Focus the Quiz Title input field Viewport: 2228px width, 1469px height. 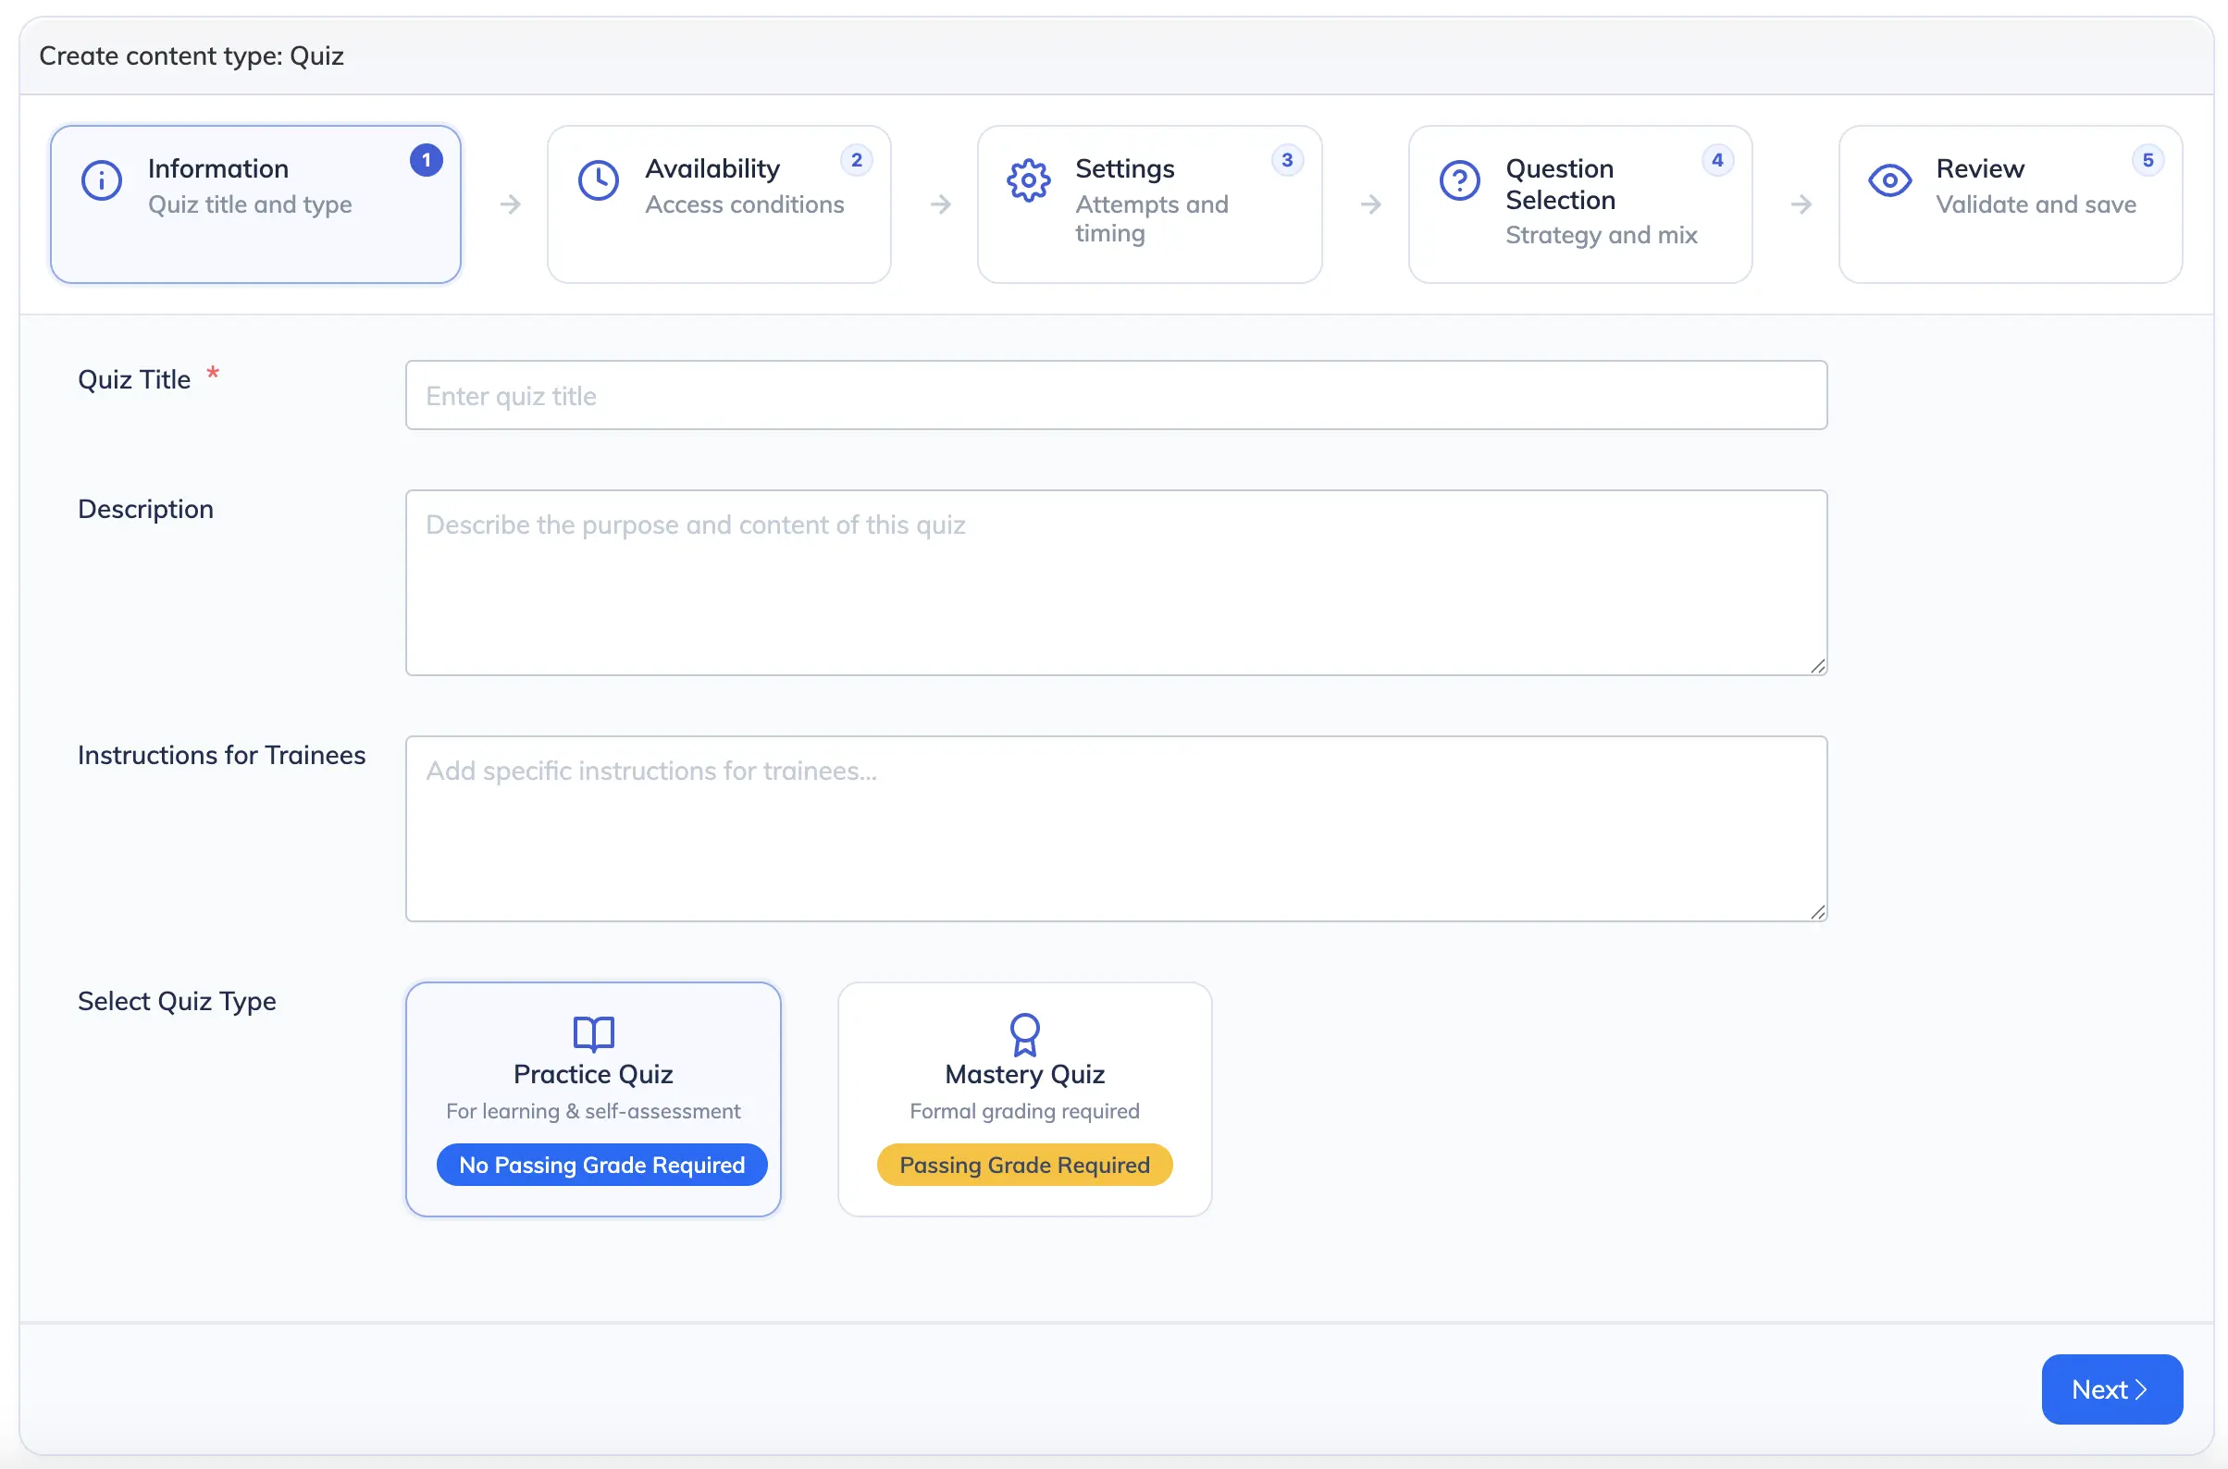pyautogui.click(x=1115, y=395)
